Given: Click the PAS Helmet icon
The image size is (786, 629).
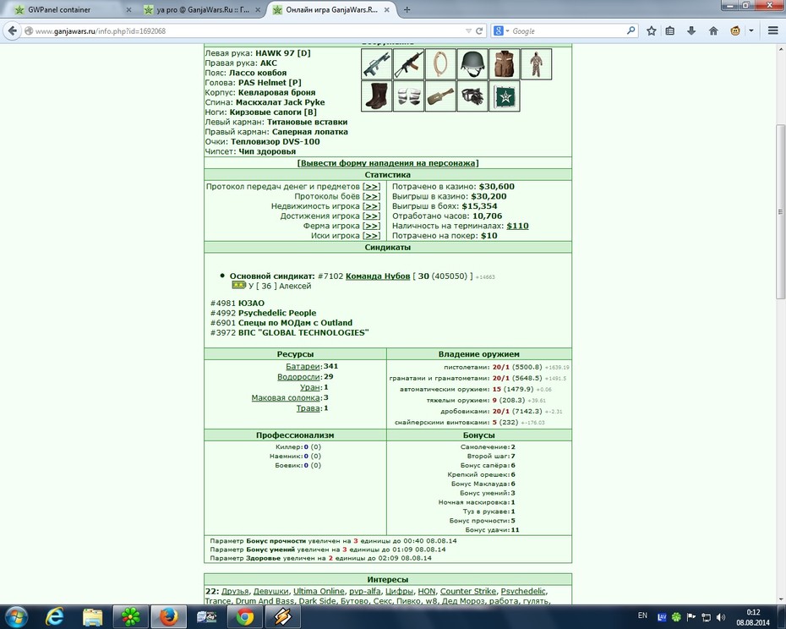Looking at the screenshot, I should point(472,63).
